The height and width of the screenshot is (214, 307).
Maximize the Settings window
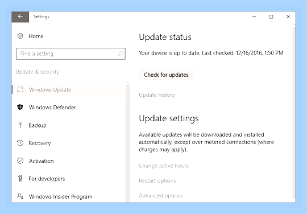tap(271, 17)
